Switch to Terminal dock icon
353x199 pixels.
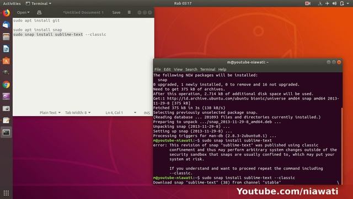point(6,133)
